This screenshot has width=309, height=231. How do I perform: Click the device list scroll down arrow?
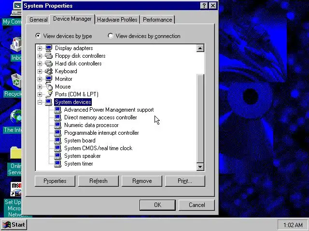(x=200, y=167)
